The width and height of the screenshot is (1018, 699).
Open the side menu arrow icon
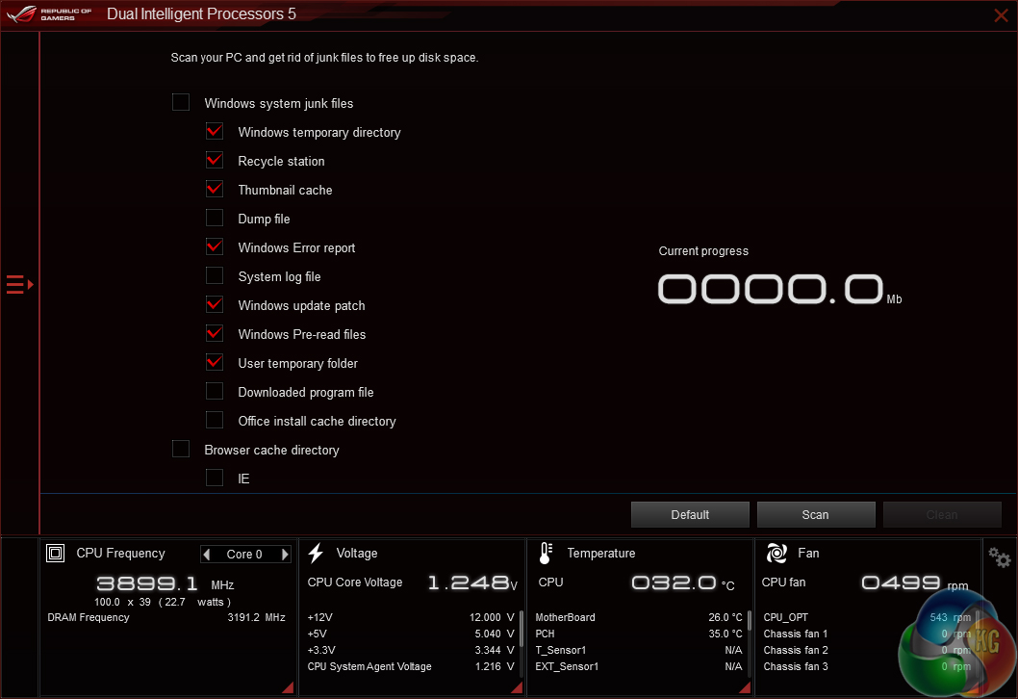(x=19, y=285)
